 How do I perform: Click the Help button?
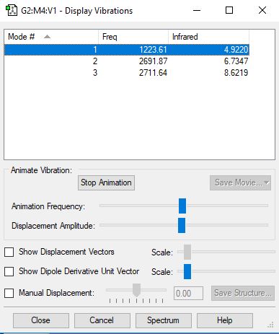coord(225,320)
